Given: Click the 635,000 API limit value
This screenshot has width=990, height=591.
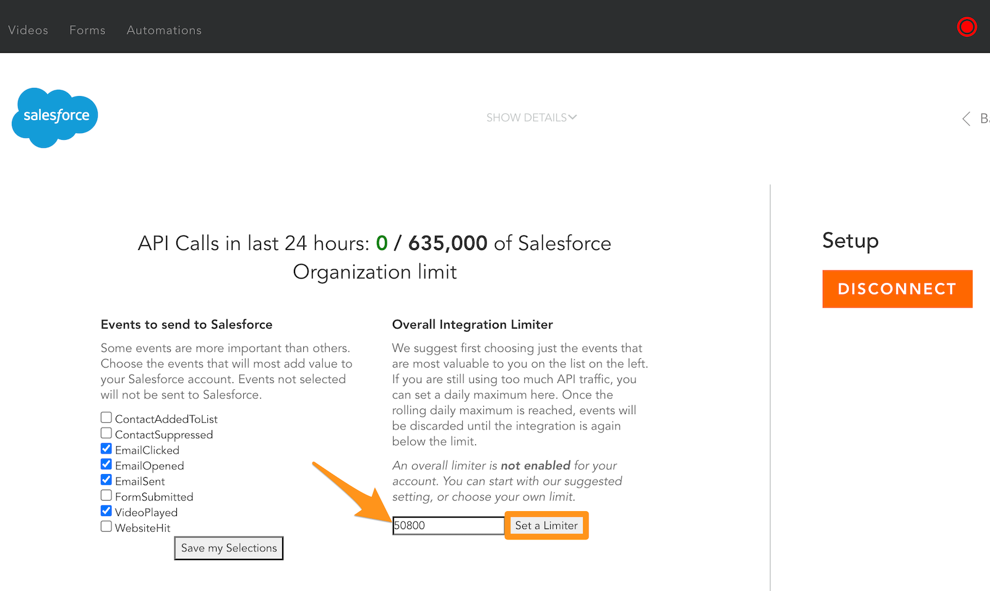Looking at the screenshot, I should point(448,243).
